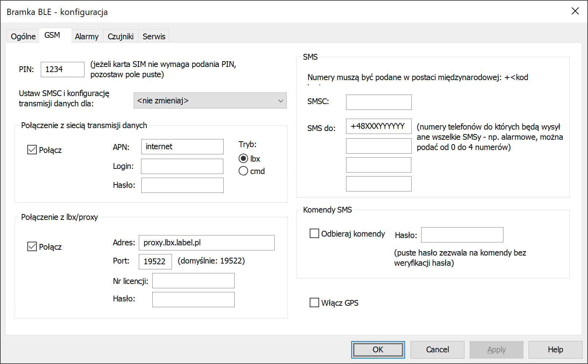588x364 pixels.
Task: Click the SMSC number input field
Action: pos(379,102)
